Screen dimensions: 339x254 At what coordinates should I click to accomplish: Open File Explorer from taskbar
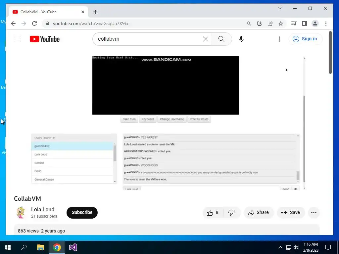[x=40, y=247]
